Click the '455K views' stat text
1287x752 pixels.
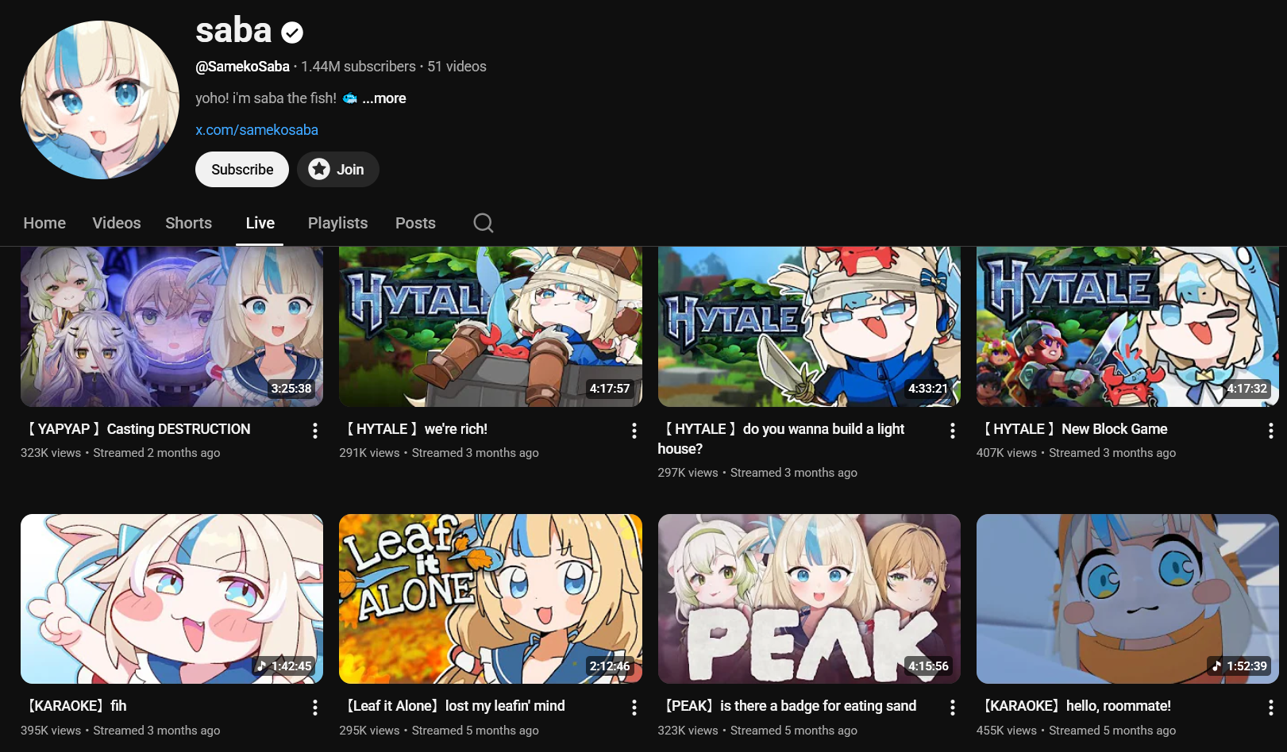point(1007,731)
